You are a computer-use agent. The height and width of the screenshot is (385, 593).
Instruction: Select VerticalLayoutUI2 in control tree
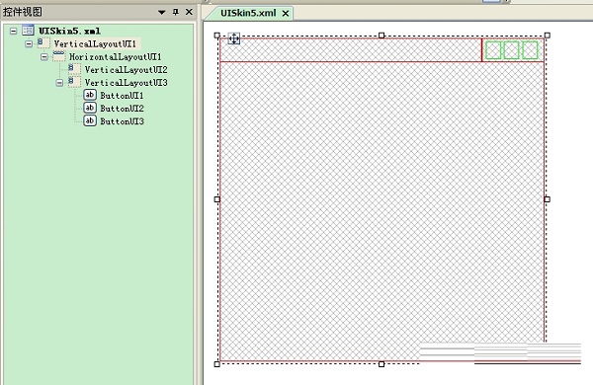click(x=126, y=69)
